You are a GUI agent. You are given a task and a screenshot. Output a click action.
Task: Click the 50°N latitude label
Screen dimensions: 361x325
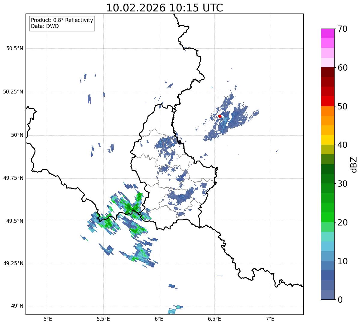17,135
